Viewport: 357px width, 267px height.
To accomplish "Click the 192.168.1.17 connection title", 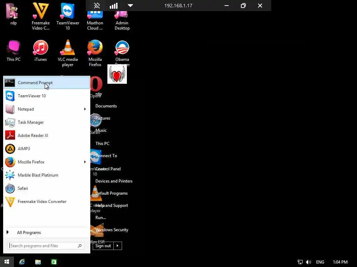I will [x=178, y=6].
